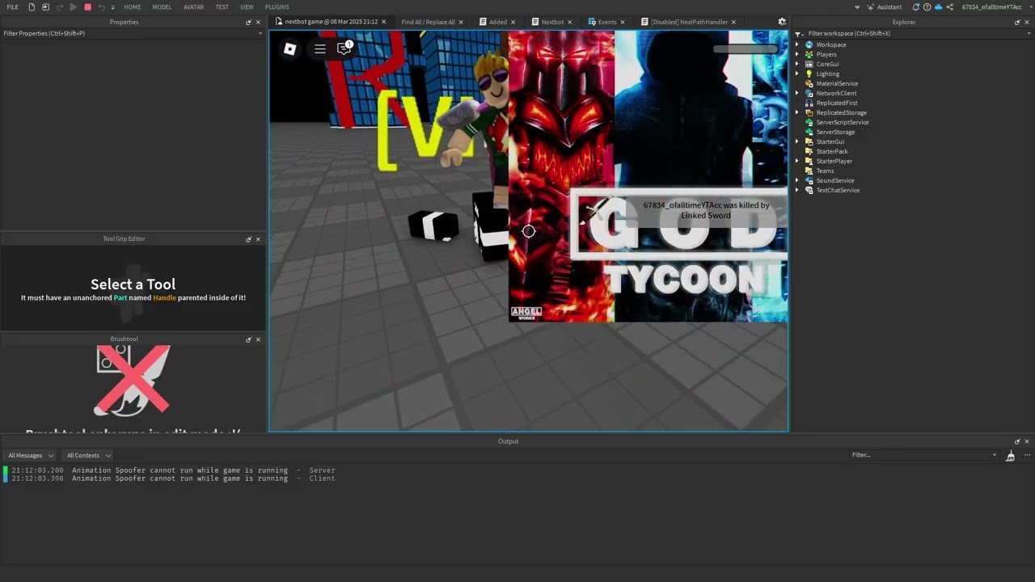Switch to the MODEL ribbon tab
Viewport: 1035px width, 582px height.
coord(162,7)
